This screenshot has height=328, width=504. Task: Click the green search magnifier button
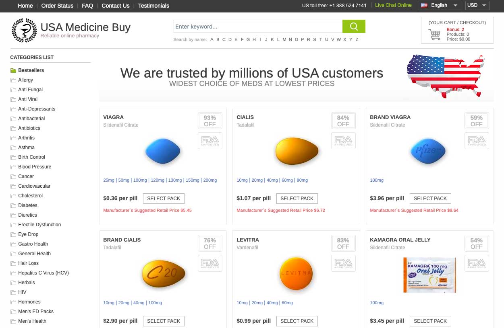click(x=354, y=27)
